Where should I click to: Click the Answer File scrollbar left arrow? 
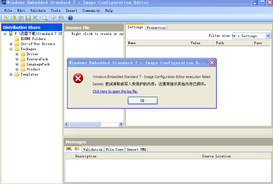click(x=67, y=124)
